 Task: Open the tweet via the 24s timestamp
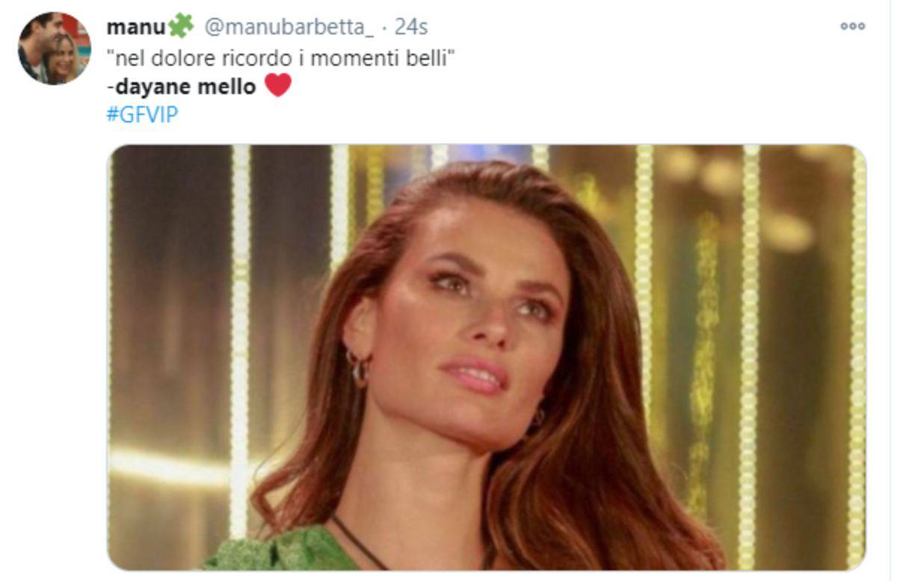(410, 27)
